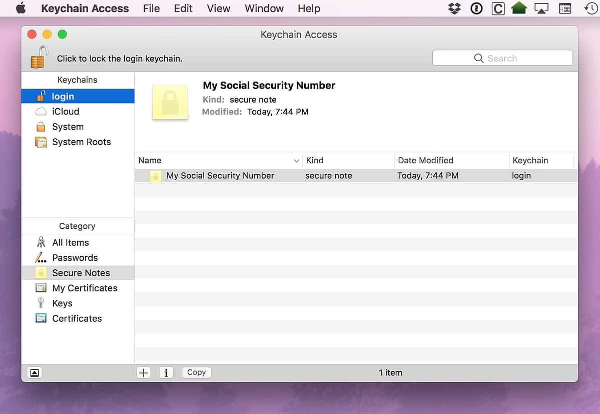Click the padlock to lock the login keychain
Image resolution: width=600 pixels, height=414 pixels.
point(39,57)
